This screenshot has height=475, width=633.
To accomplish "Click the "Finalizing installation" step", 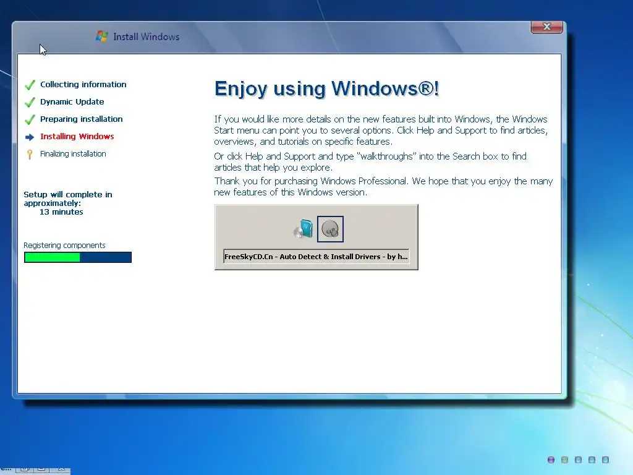I will pos(73,154).
